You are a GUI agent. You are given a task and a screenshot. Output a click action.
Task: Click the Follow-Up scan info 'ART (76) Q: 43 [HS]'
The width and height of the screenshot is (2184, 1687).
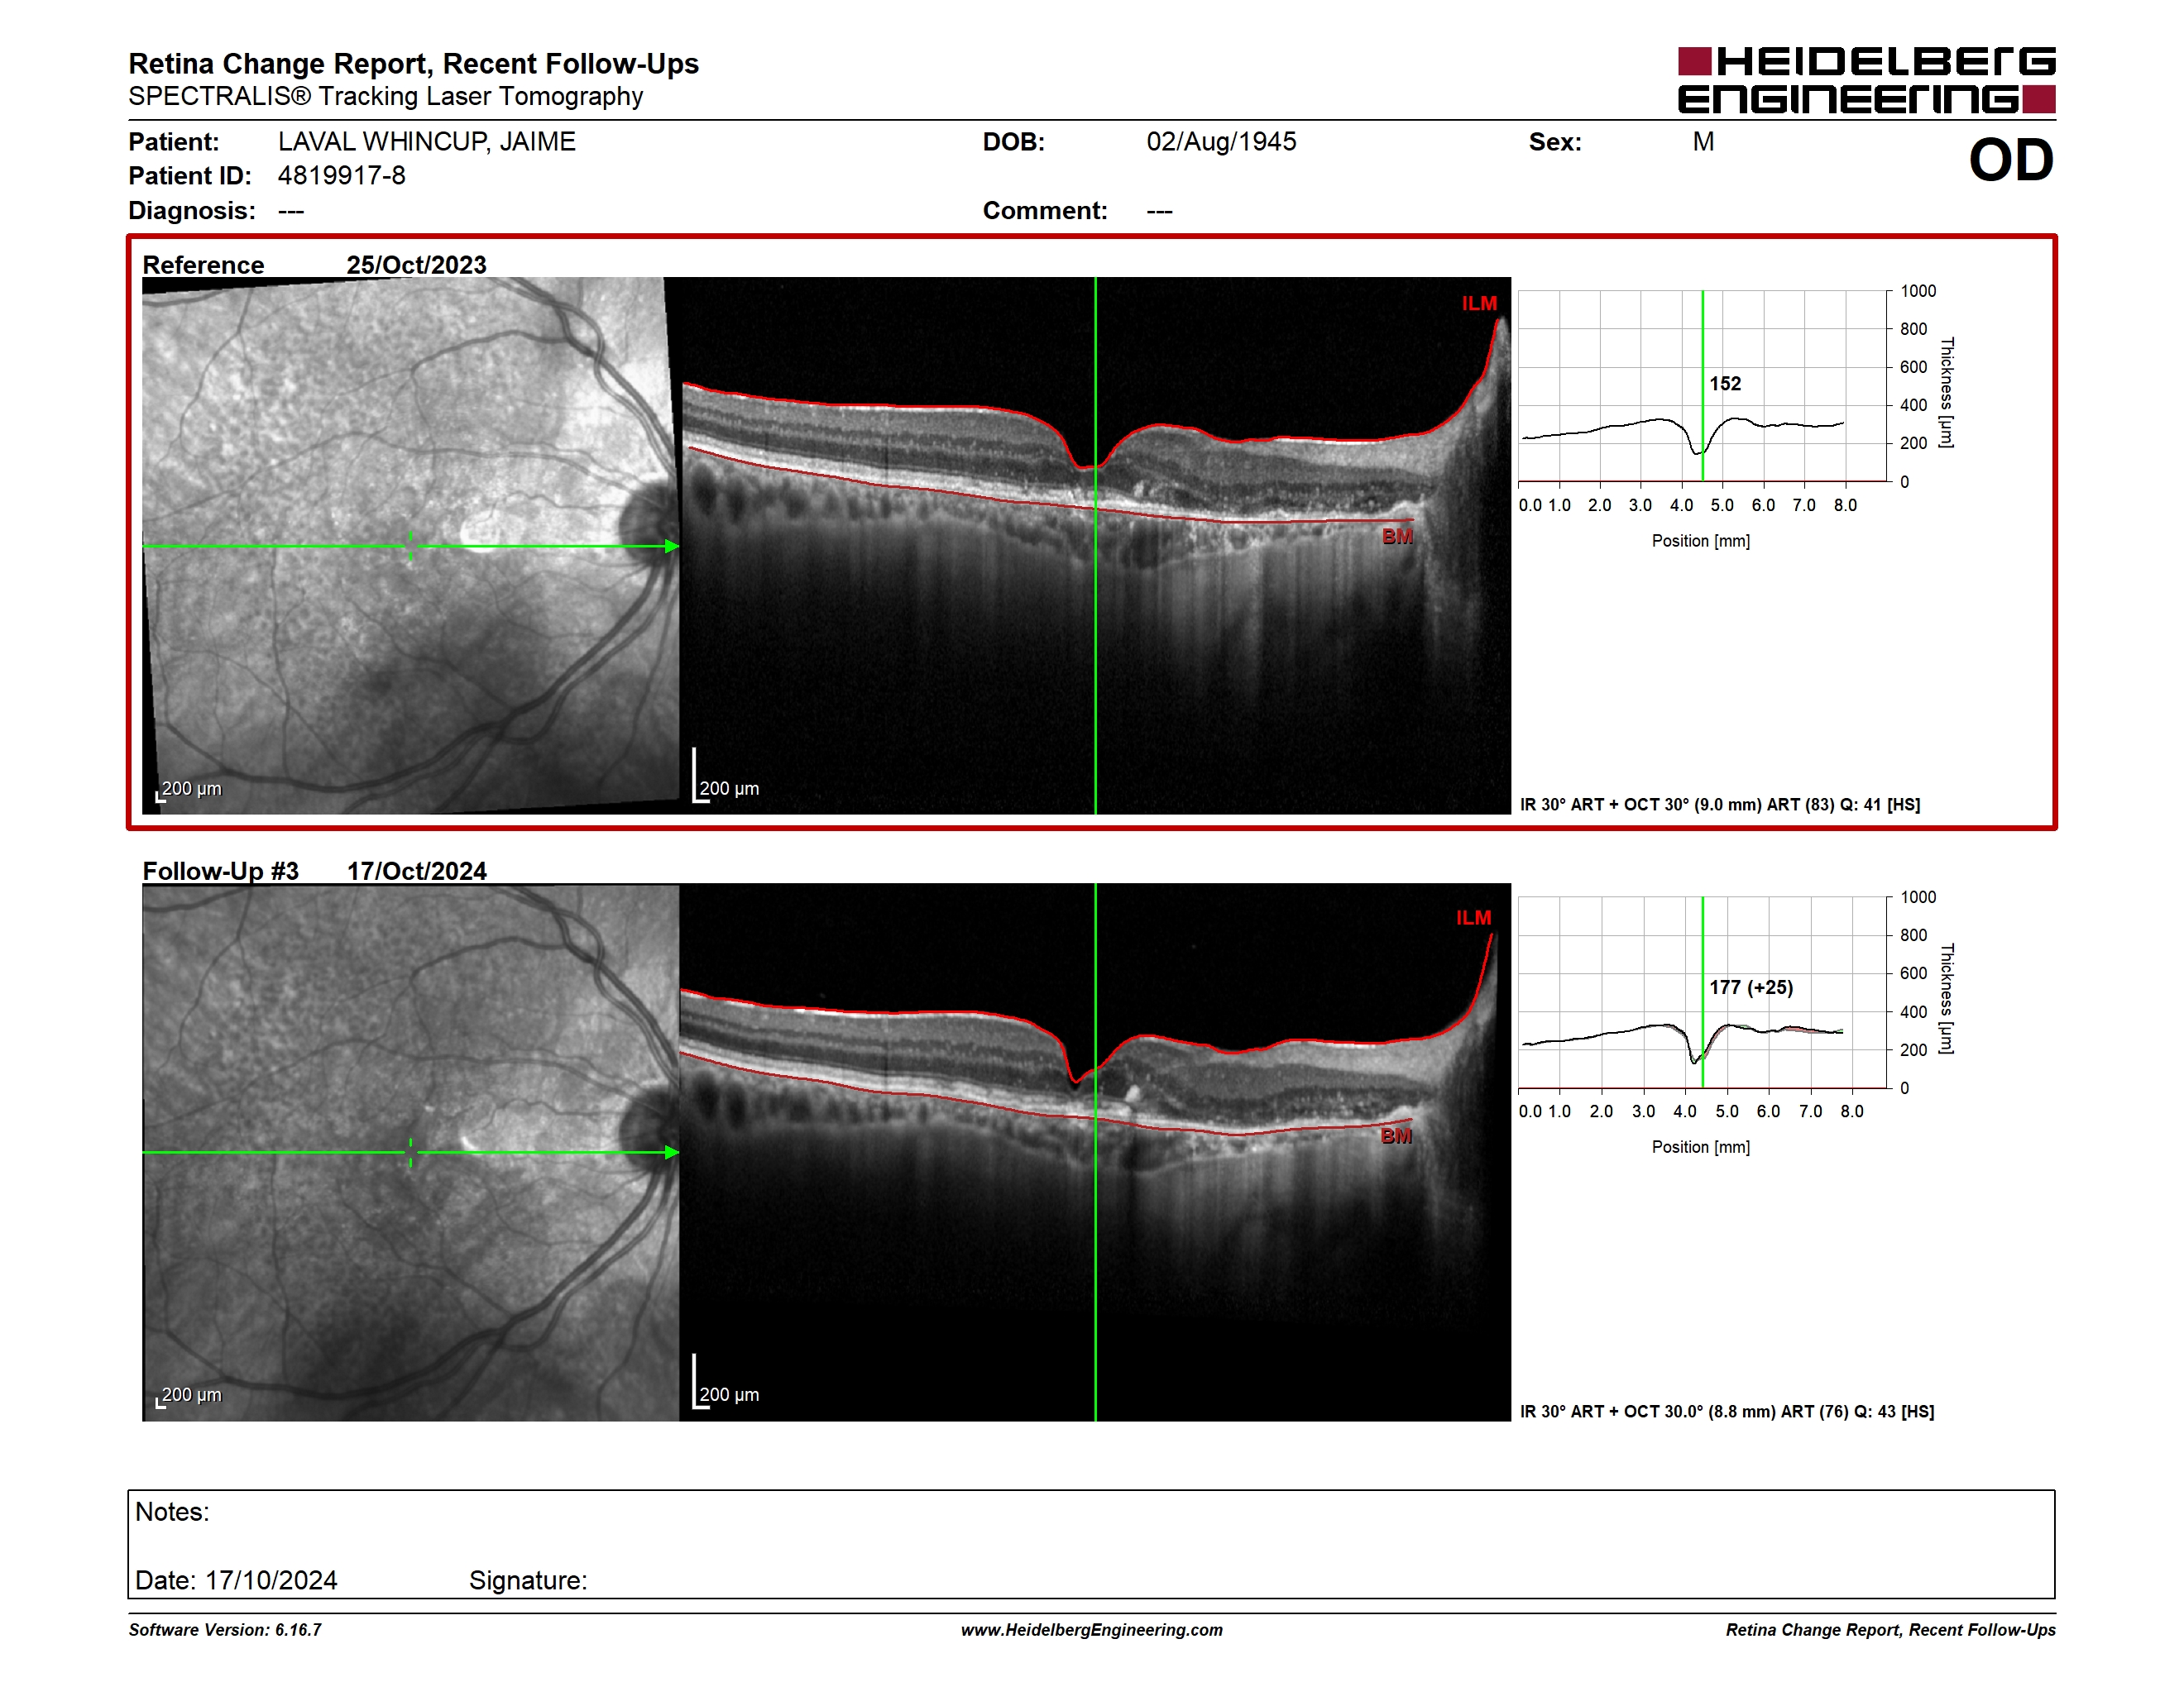click(1857, 1411)
